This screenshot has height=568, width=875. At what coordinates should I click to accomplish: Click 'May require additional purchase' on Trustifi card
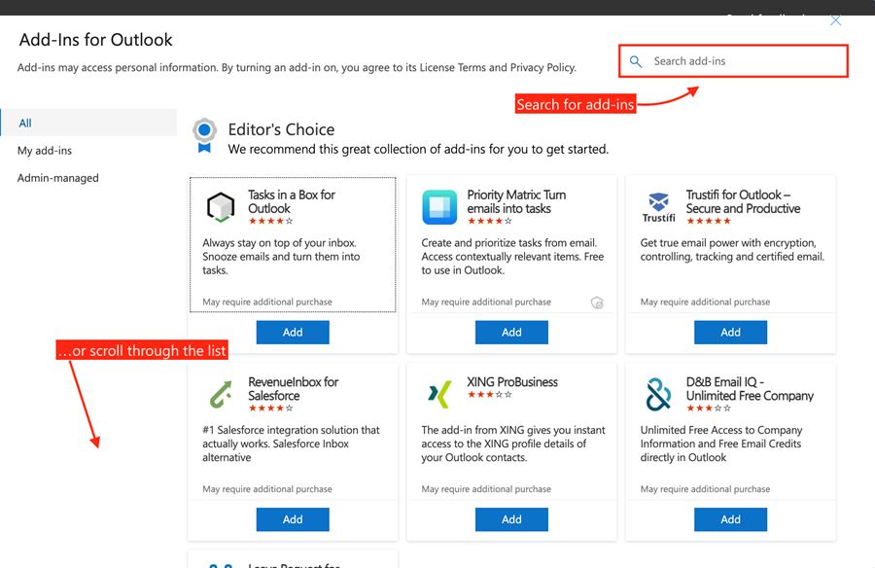[705, 302]
